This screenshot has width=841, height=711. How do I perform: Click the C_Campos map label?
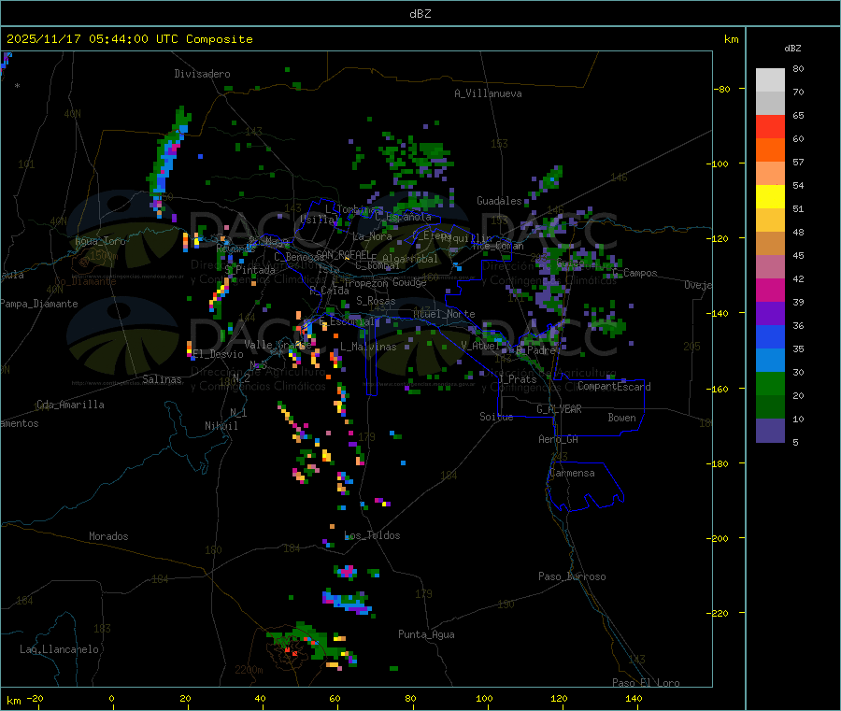[x=635, y=273]
